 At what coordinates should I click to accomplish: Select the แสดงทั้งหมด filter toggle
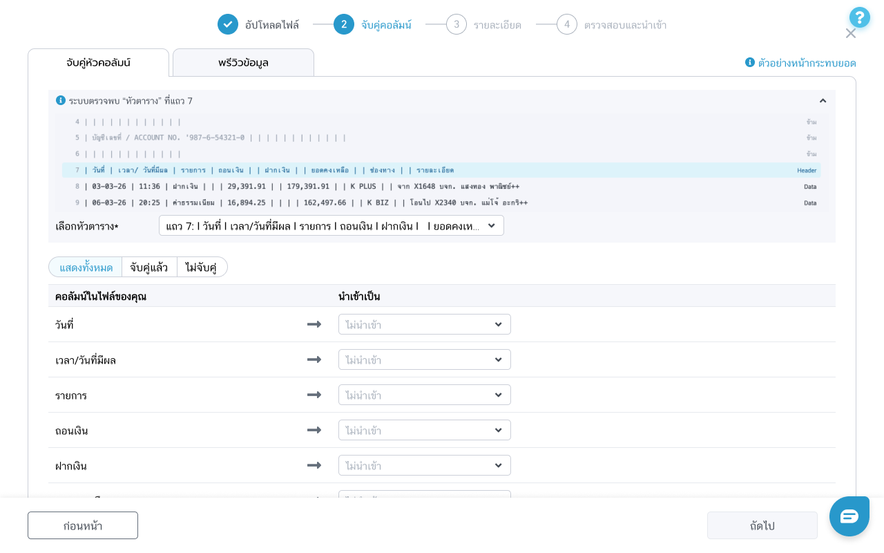pyautogui.click(x=86, y=267)
